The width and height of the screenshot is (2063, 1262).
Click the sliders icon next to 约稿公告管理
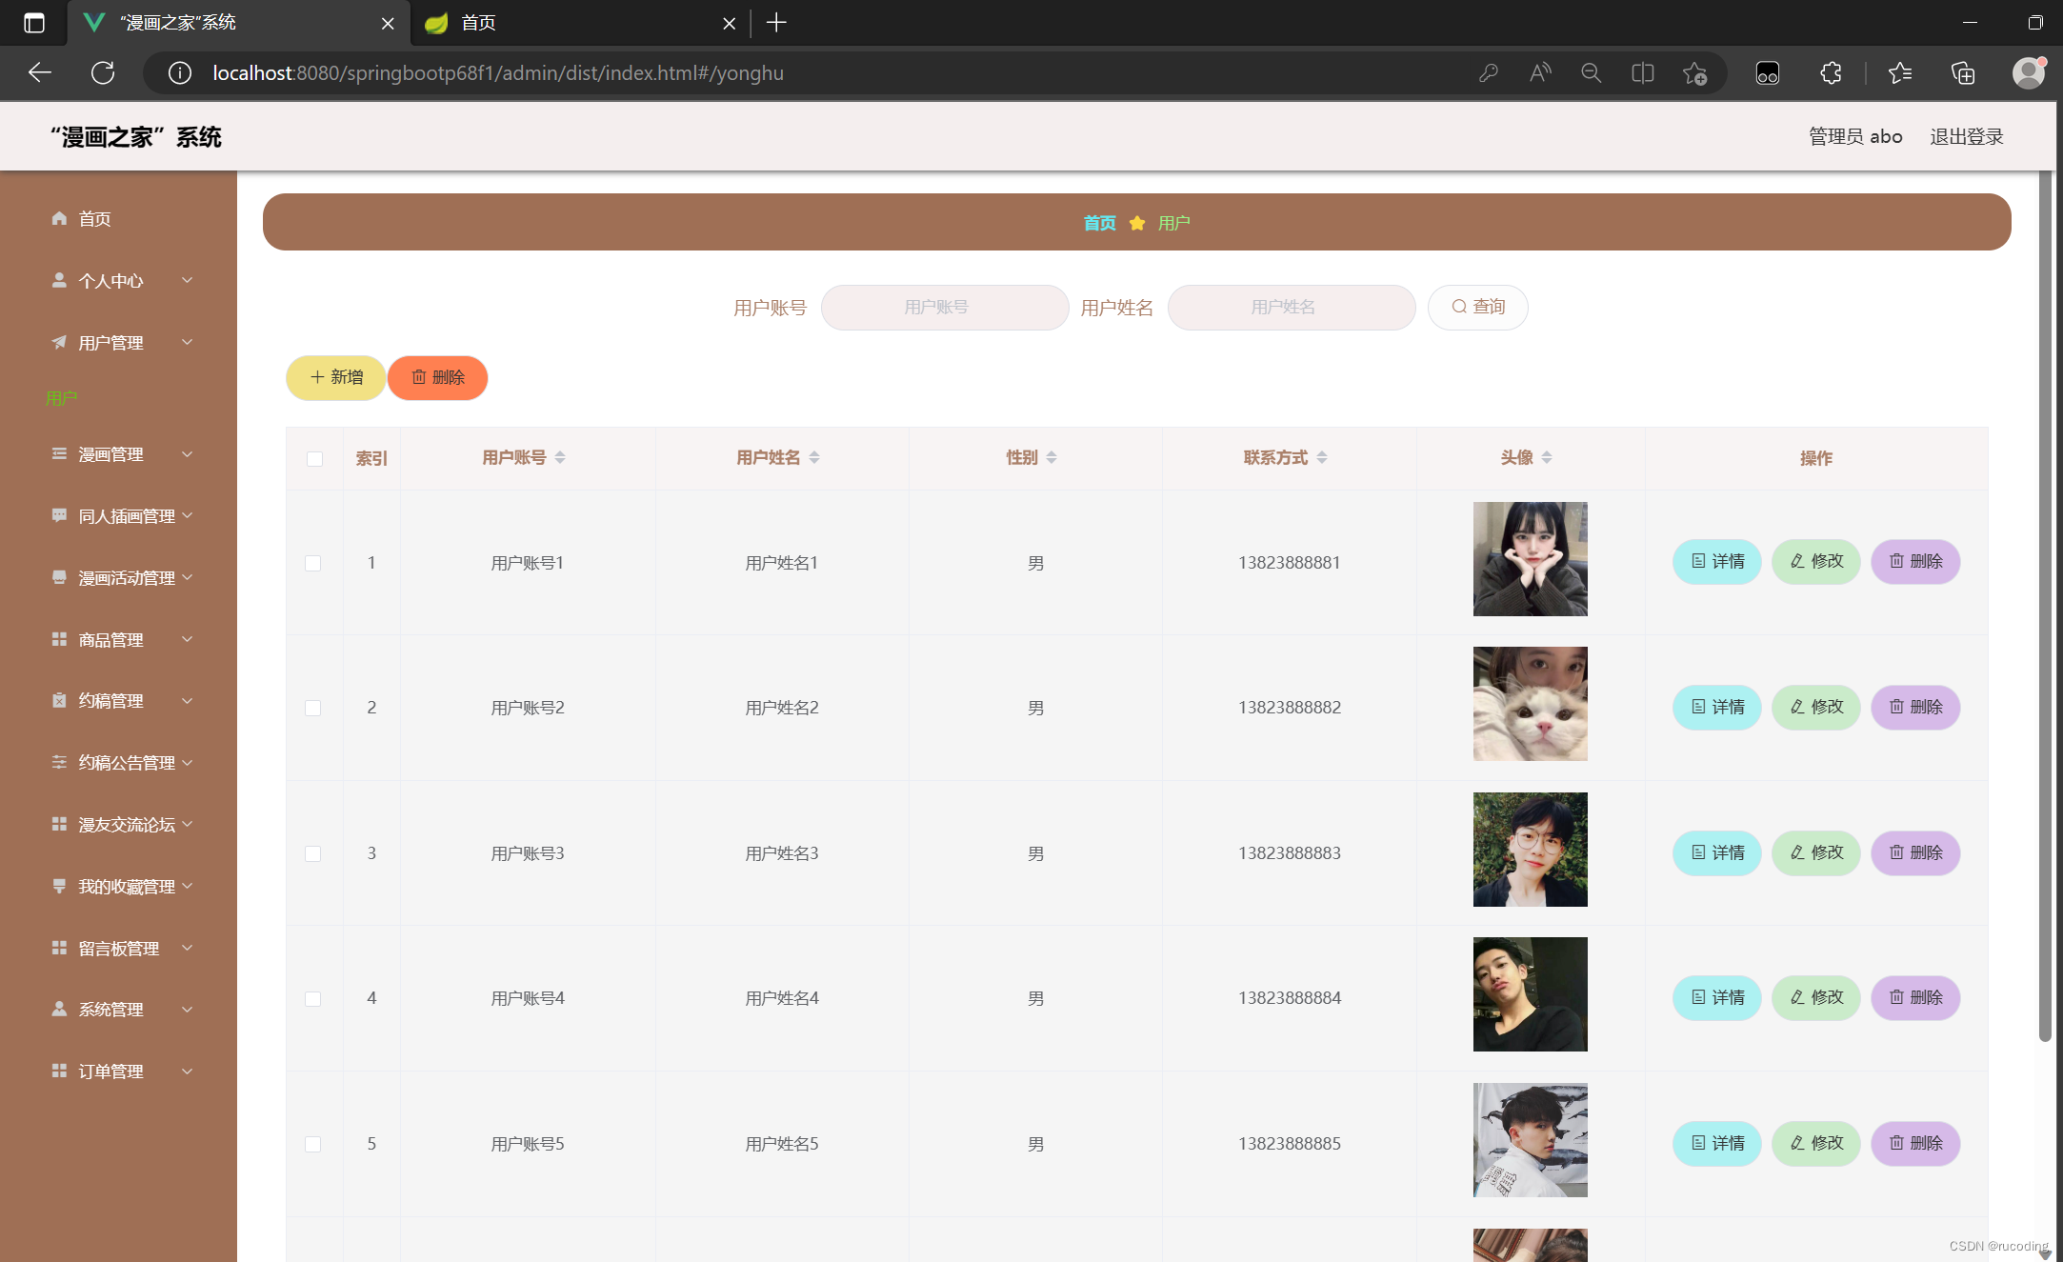point(59,762)
